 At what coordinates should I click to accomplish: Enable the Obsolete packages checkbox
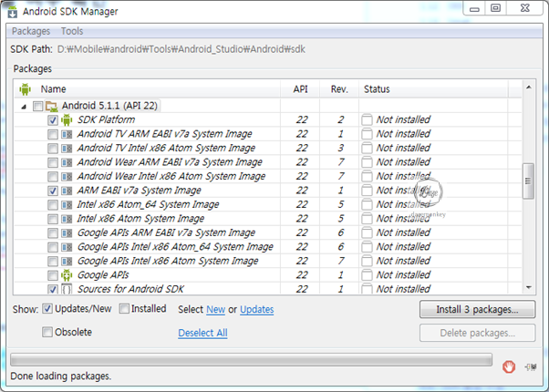47,332
